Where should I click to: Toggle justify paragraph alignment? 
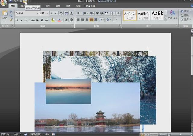[x=91, y=20]
